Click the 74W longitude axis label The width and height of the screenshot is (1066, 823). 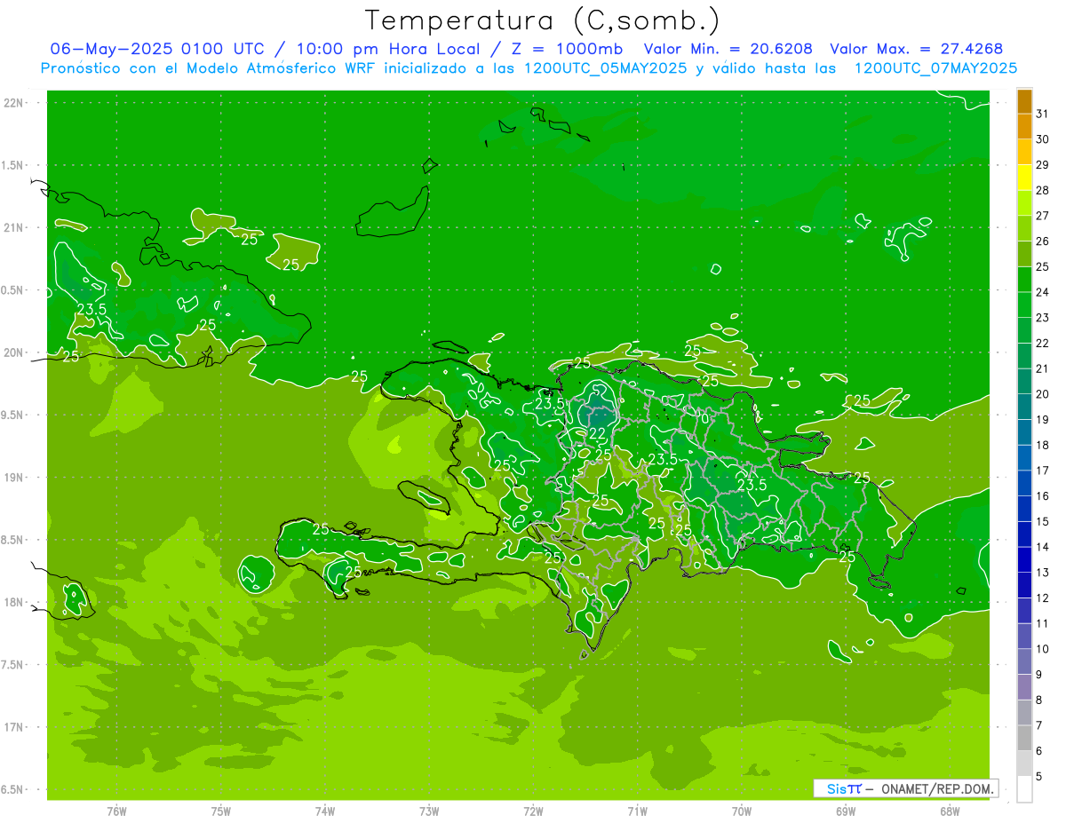click(x=325, y=811)
